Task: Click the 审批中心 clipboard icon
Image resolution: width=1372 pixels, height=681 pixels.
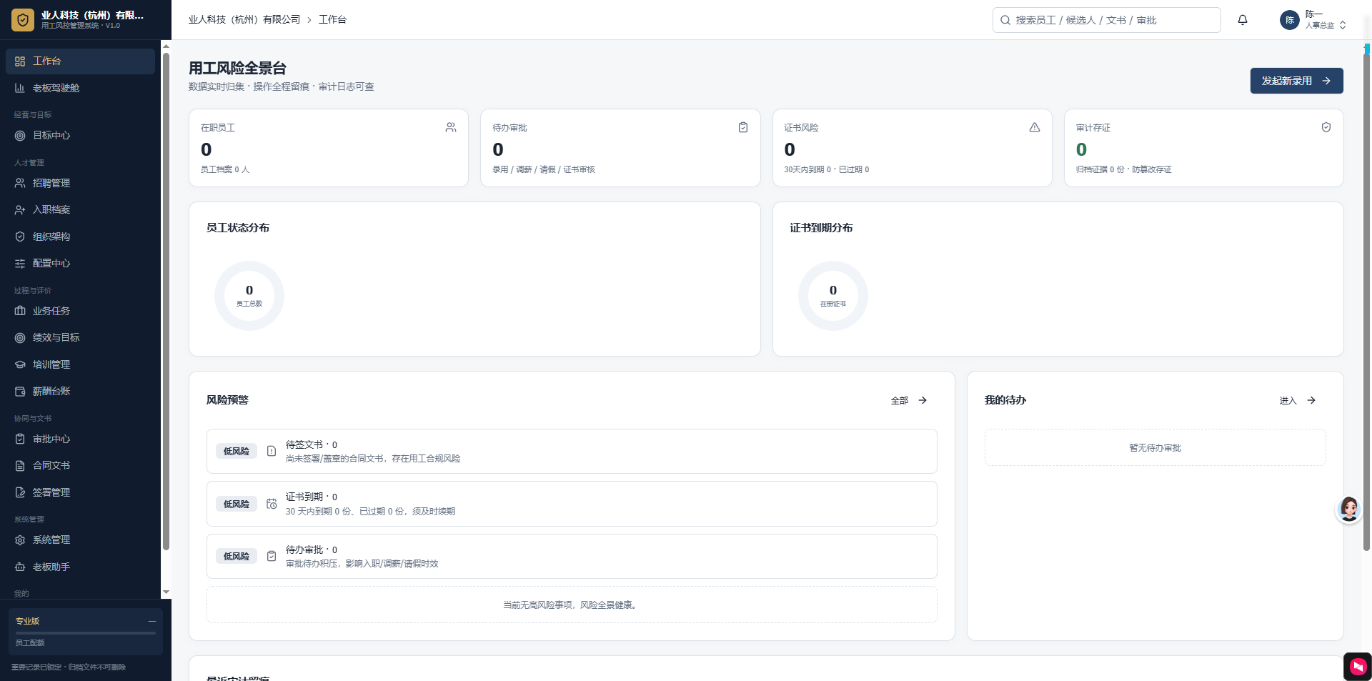Action: point(20,439)
